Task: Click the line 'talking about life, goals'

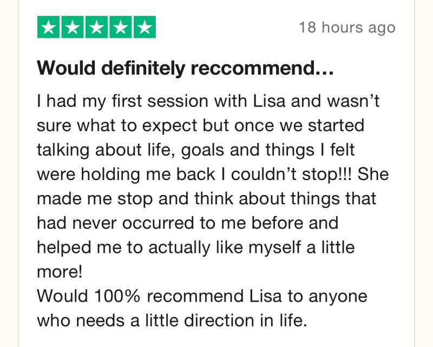Action: [x=196, y=150]
